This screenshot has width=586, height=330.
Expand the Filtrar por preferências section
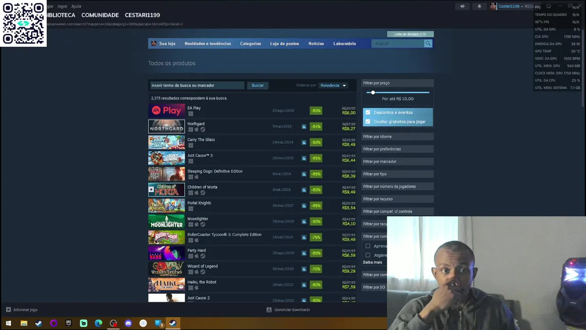pyautogui.click(x=397, y=149)
